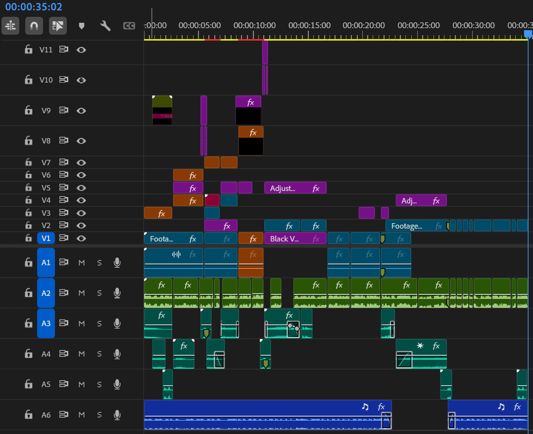This screenshot has width=533, height=434.
Task: Hide the V9 track output with the eye icon
Action: (81, 110)
